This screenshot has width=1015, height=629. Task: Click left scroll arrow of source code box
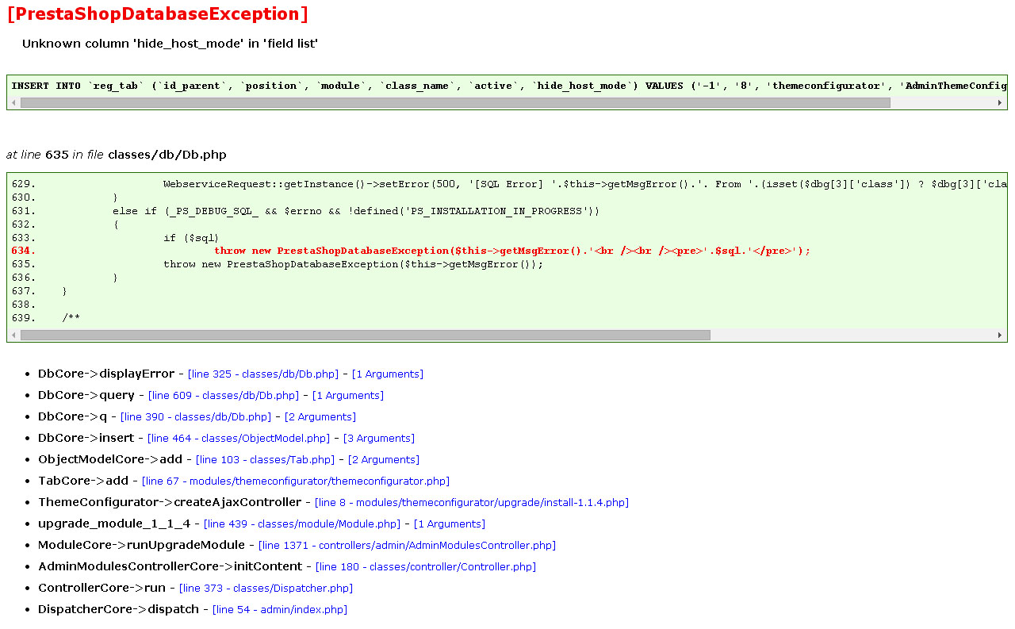click(x=14, y=335)
